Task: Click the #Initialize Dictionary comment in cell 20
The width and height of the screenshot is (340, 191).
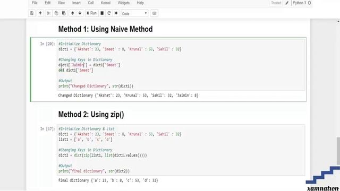Action: [x=80, y=44]
